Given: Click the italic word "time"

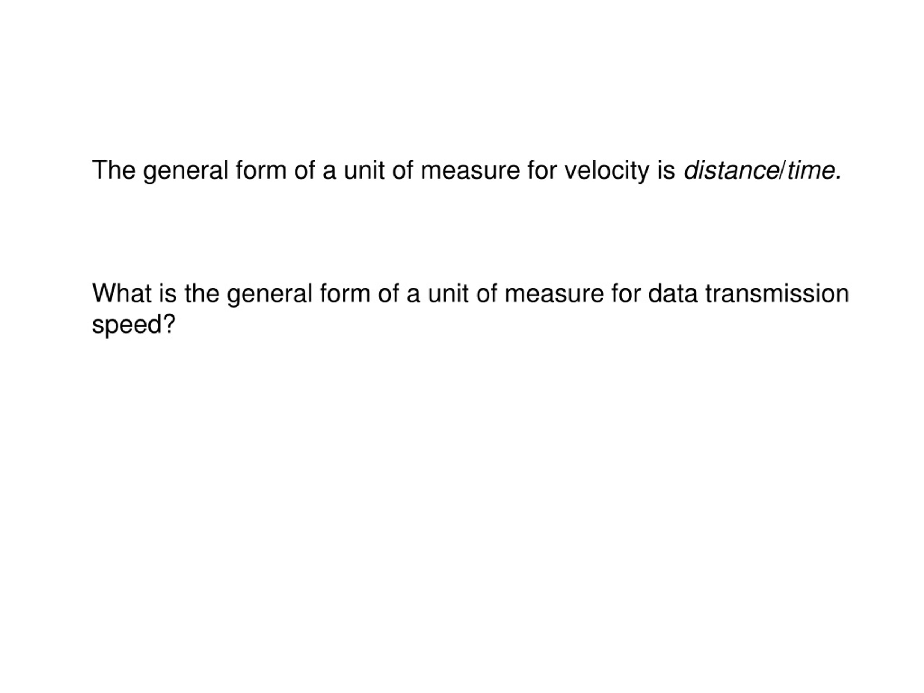Looking at the screenshot, I should tap(811, 170).
